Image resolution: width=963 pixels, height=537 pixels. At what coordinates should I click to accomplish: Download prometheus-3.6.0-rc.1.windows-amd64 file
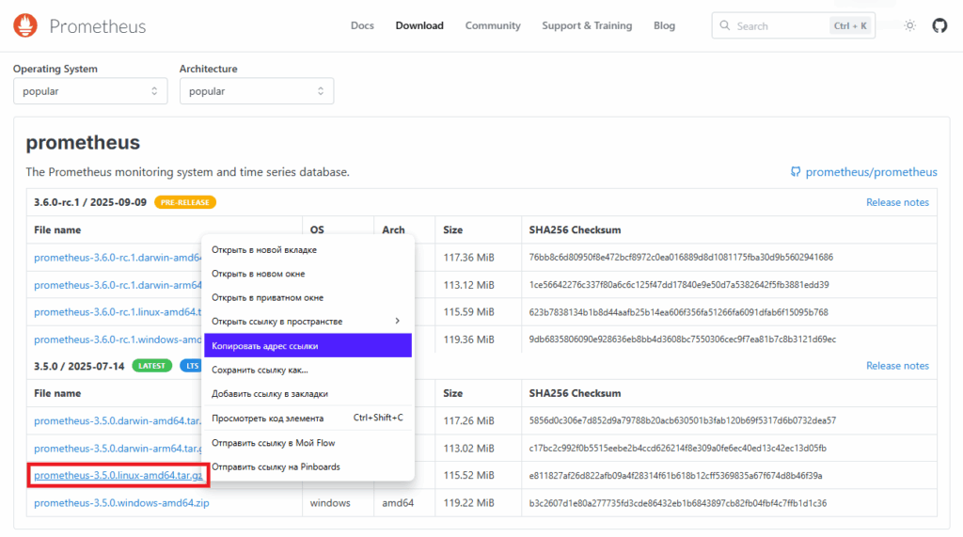click(x=118, y=340)
